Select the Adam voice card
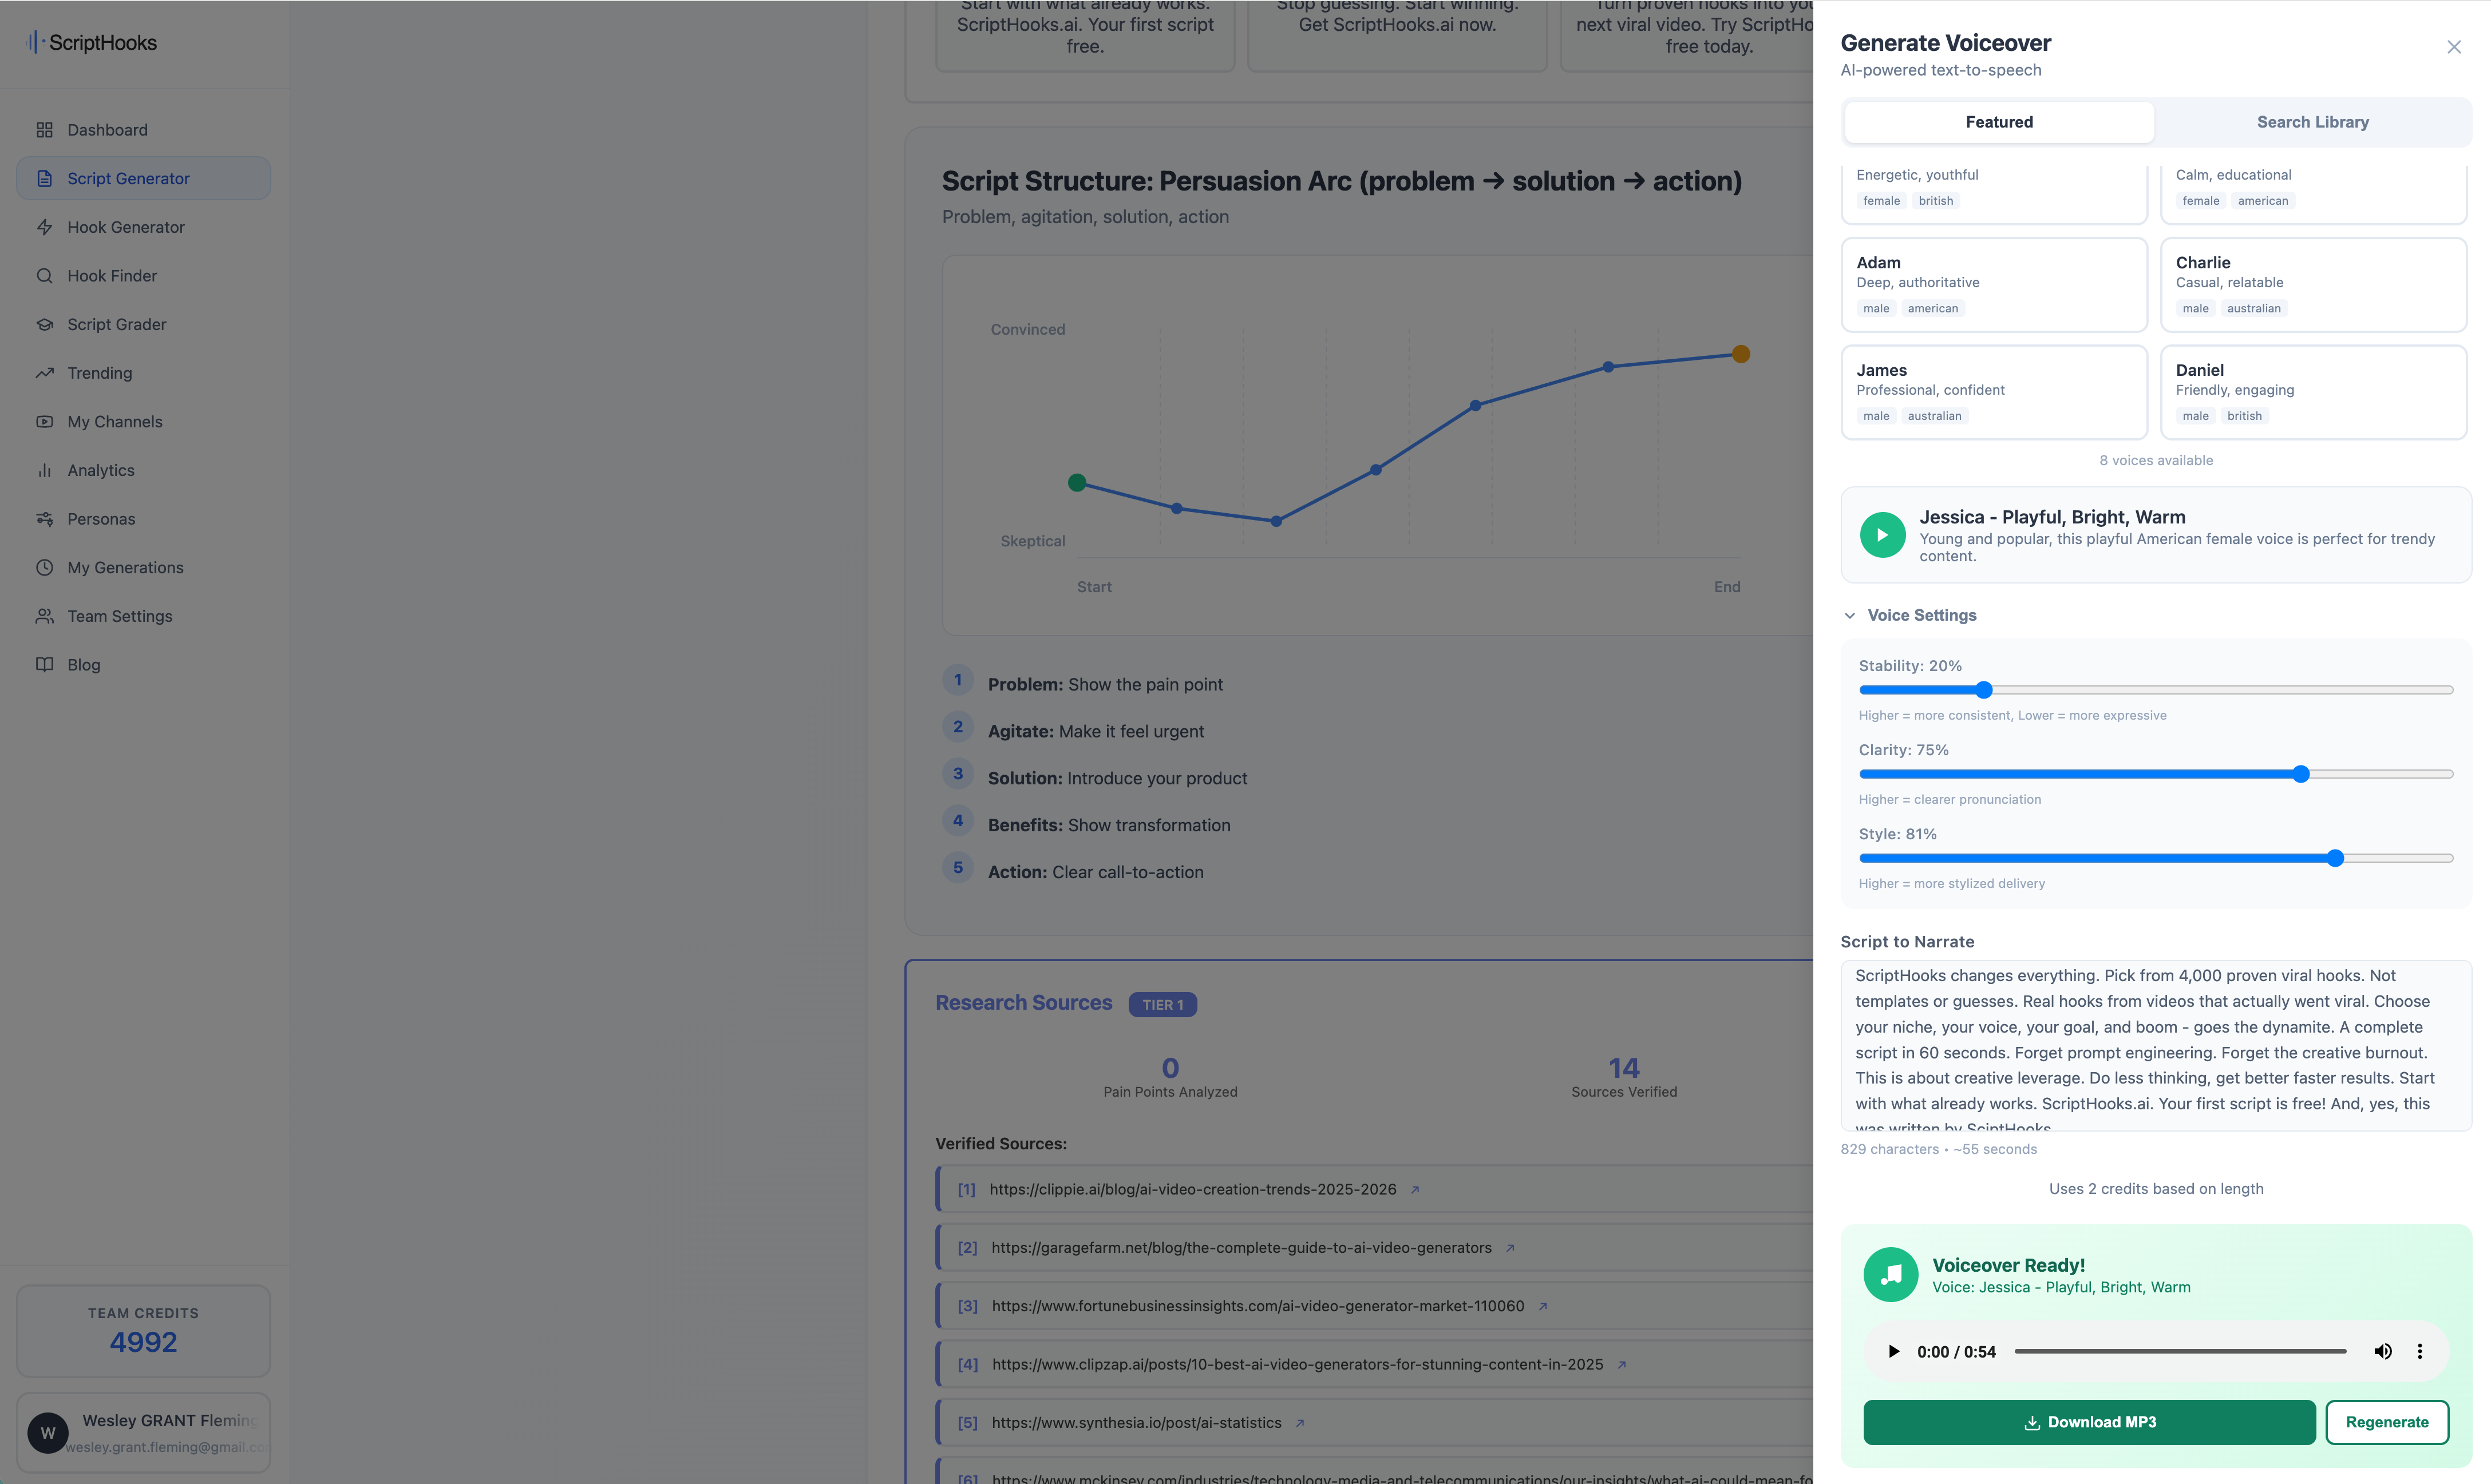Viewport: 2491px width, 1484px height. [x=1994, y=285]
